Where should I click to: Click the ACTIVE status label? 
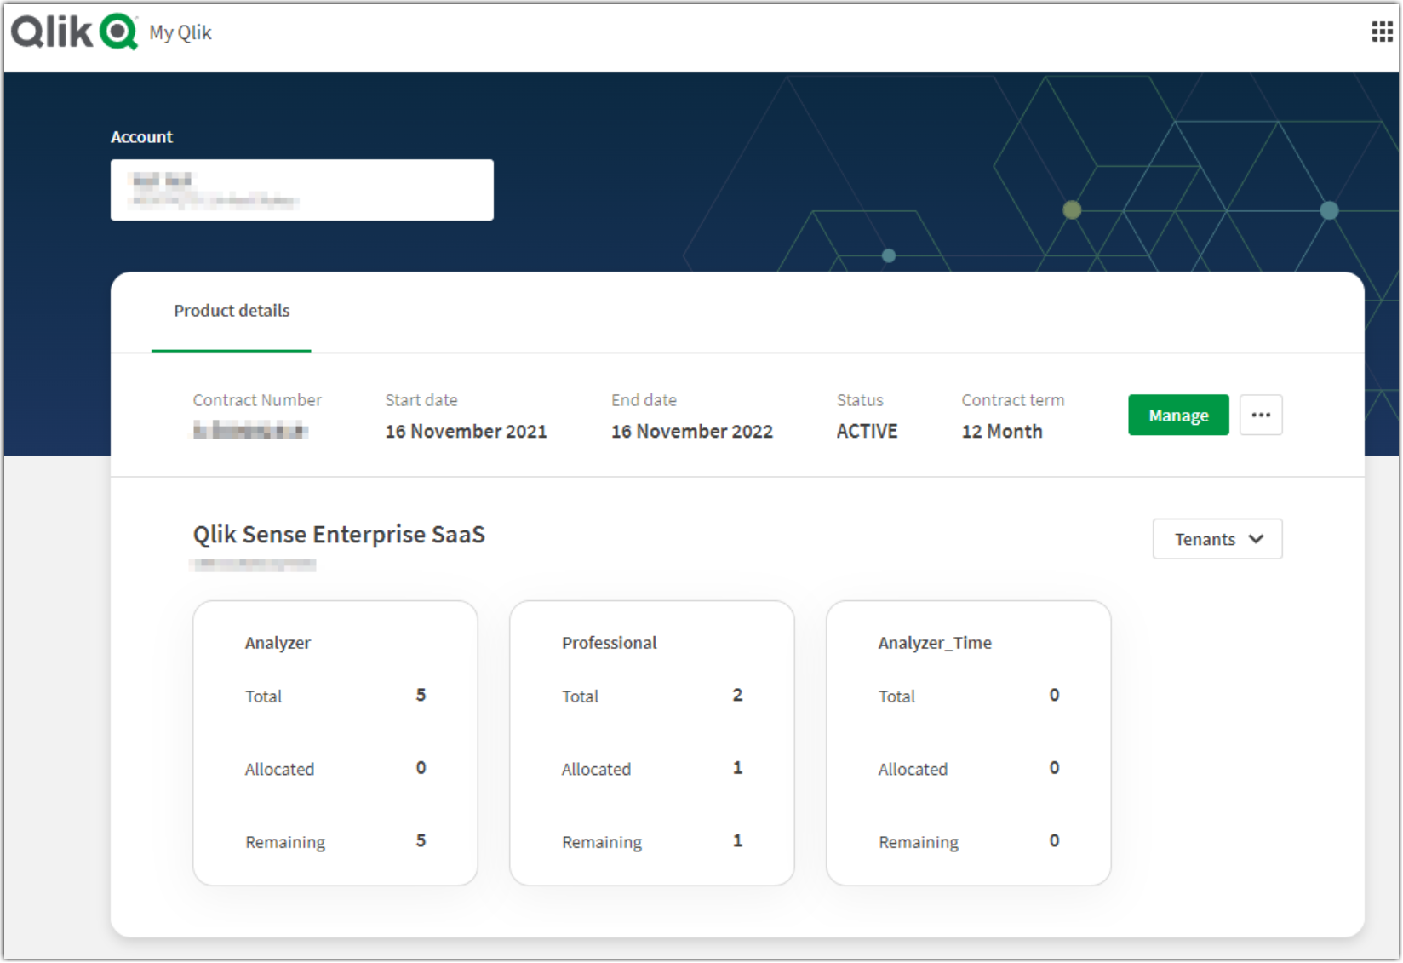866,431
